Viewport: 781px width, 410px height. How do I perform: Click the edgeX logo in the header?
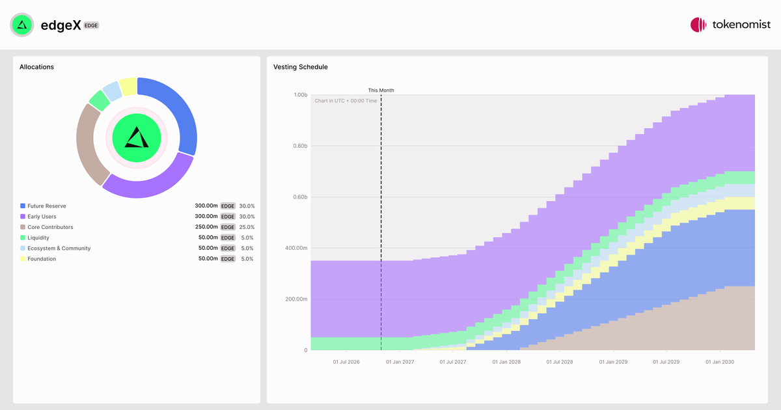pyautogui.click(x=22, y=25)
